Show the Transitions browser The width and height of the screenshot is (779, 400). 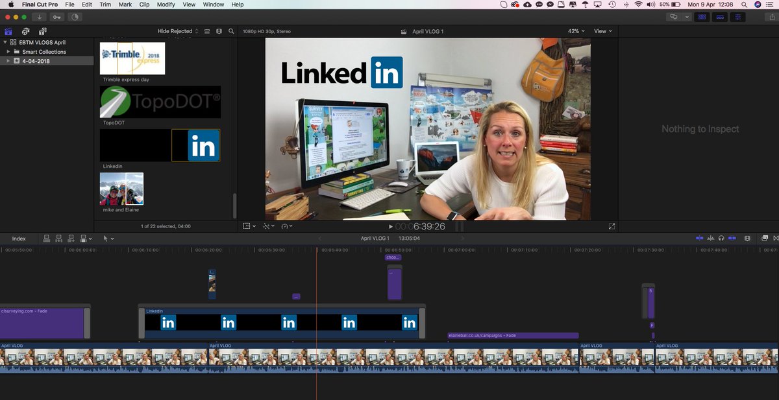coord(775,239)
